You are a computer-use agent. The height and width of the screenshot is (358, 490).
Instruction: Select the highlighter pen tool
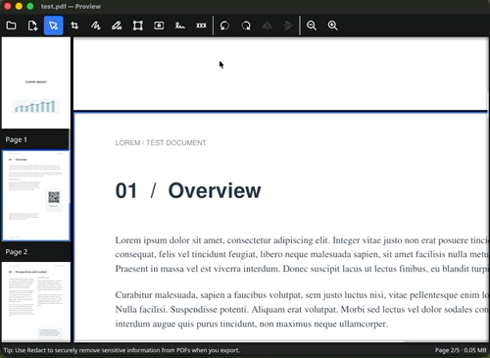click(117, 26)
